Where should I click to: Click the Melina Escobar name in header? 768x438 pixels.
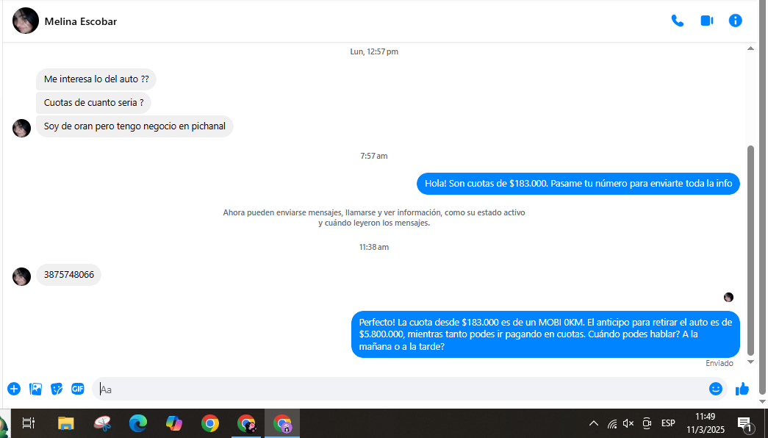(x=81, y=21)
